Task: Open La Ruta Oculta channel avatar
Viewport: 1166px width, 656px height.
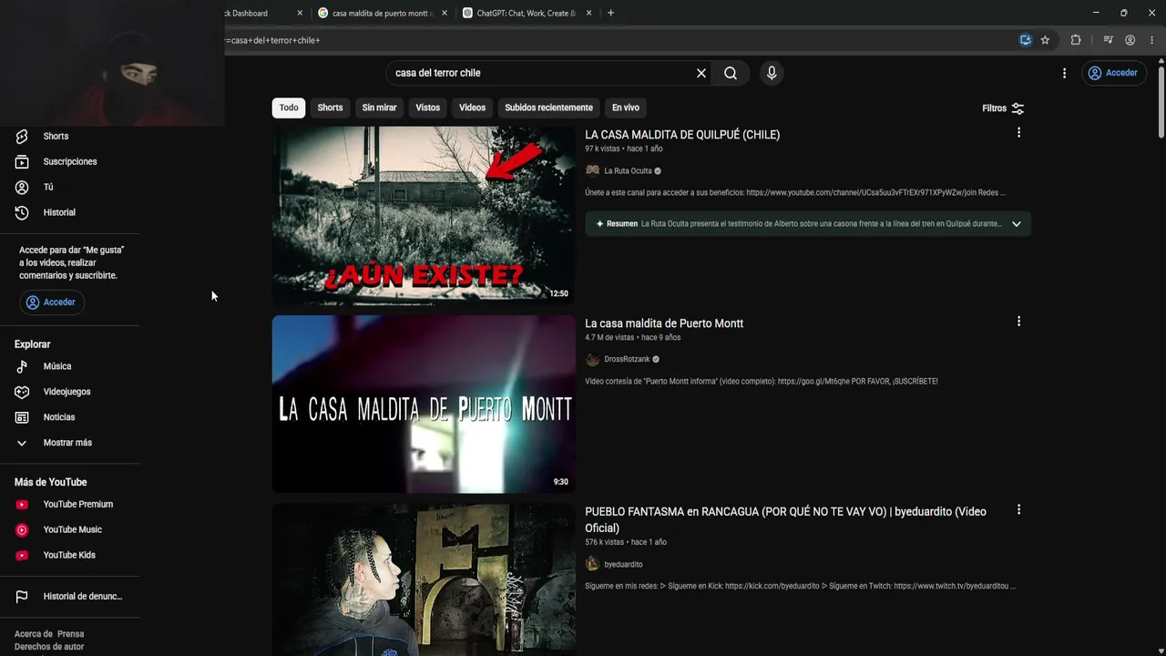Action: click(592, 170)
